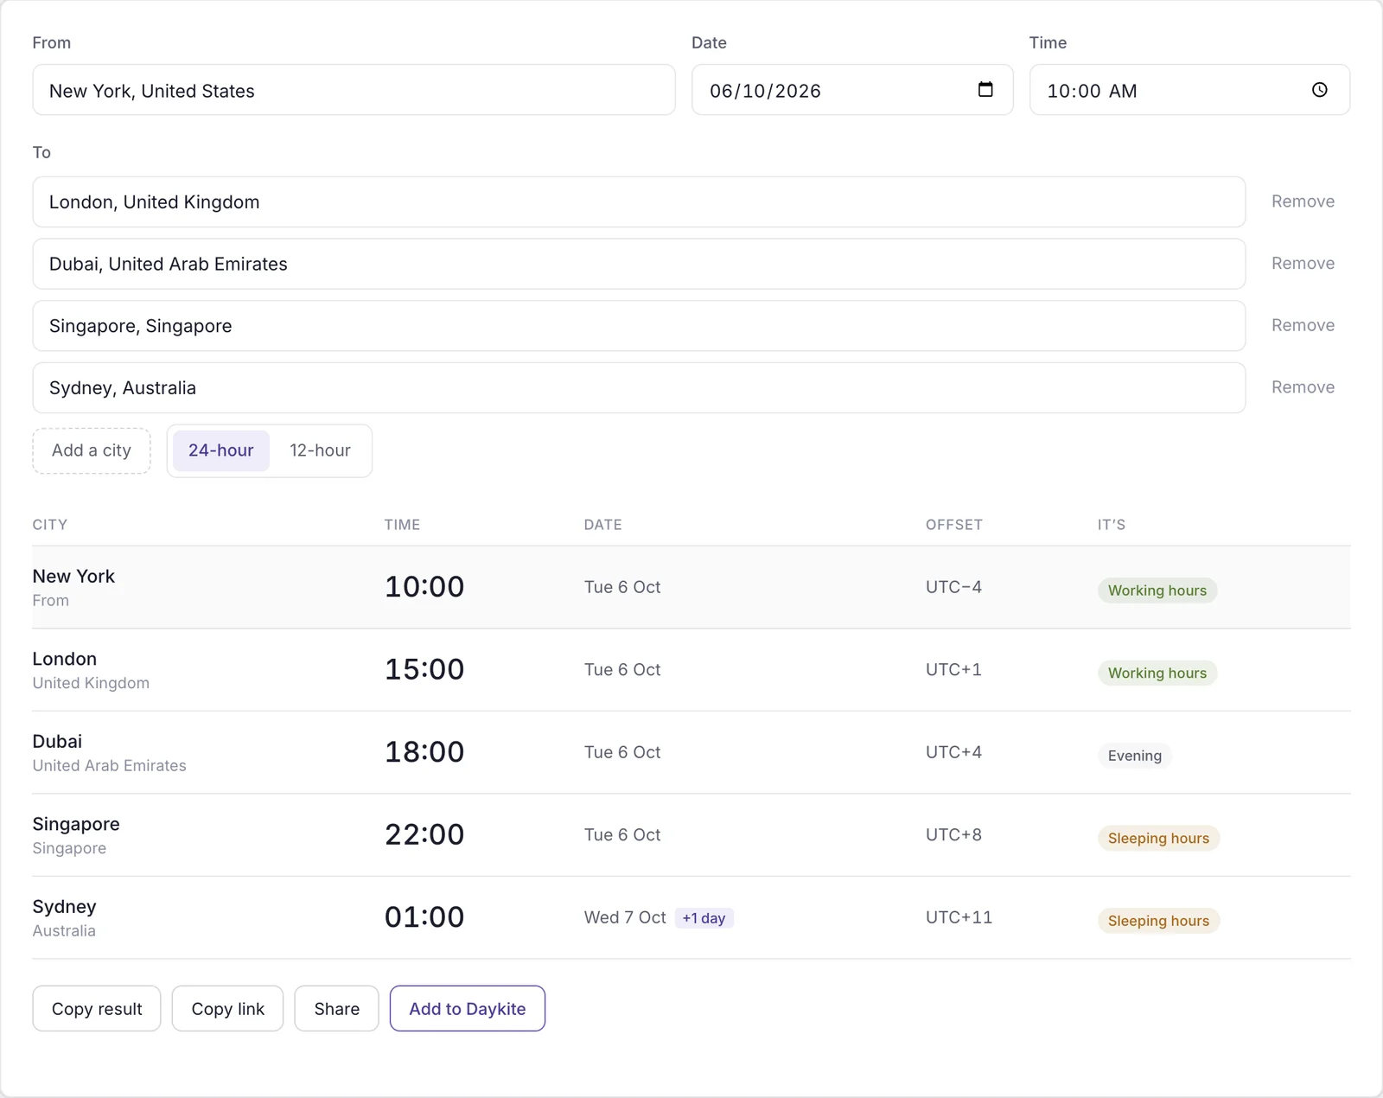Remove Dubai from destination cities
Viewport: 1383px width, 1098px height.
point(1303,264)
